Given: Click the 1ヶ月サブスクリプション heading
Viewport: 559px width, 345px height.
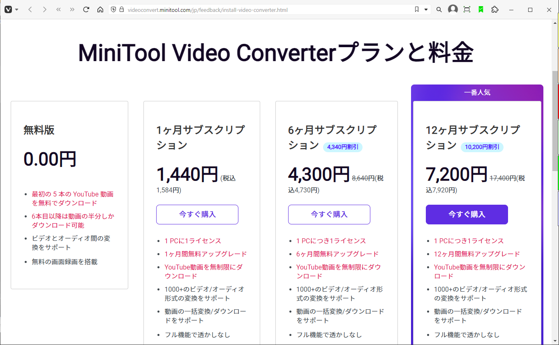Looking at the screenshot, I should (201, 137).
